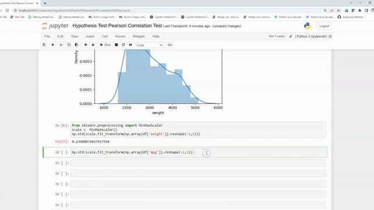Open the Widgets menu

[x=138, y=36]
